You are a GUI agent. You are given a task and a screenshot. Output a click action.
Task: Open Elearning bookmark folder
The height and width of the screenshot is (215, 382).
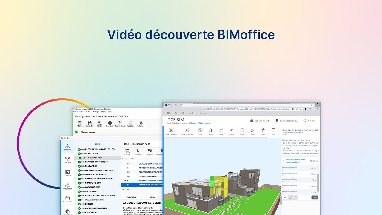(201, 113)
